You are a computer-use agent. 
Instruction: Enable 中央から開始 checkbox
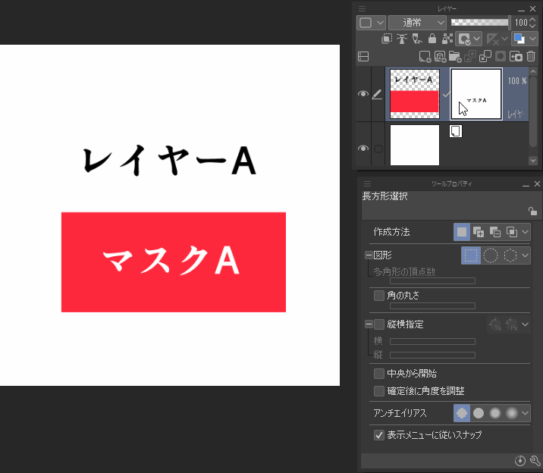[x=379, y=374]
